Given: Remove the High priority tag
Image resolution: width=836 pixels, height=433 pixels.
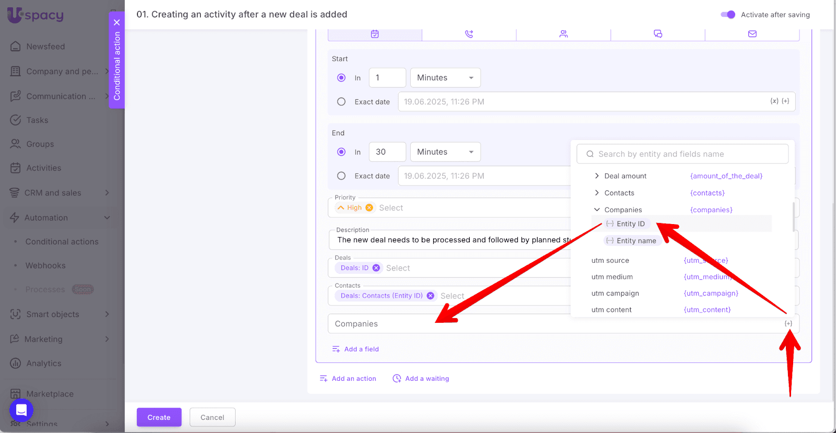Looking at the screenshot, I should (369, 208).
